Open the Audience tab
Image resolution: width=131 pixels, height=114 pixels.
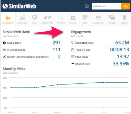pyautogui.click(x=98, y=20)
